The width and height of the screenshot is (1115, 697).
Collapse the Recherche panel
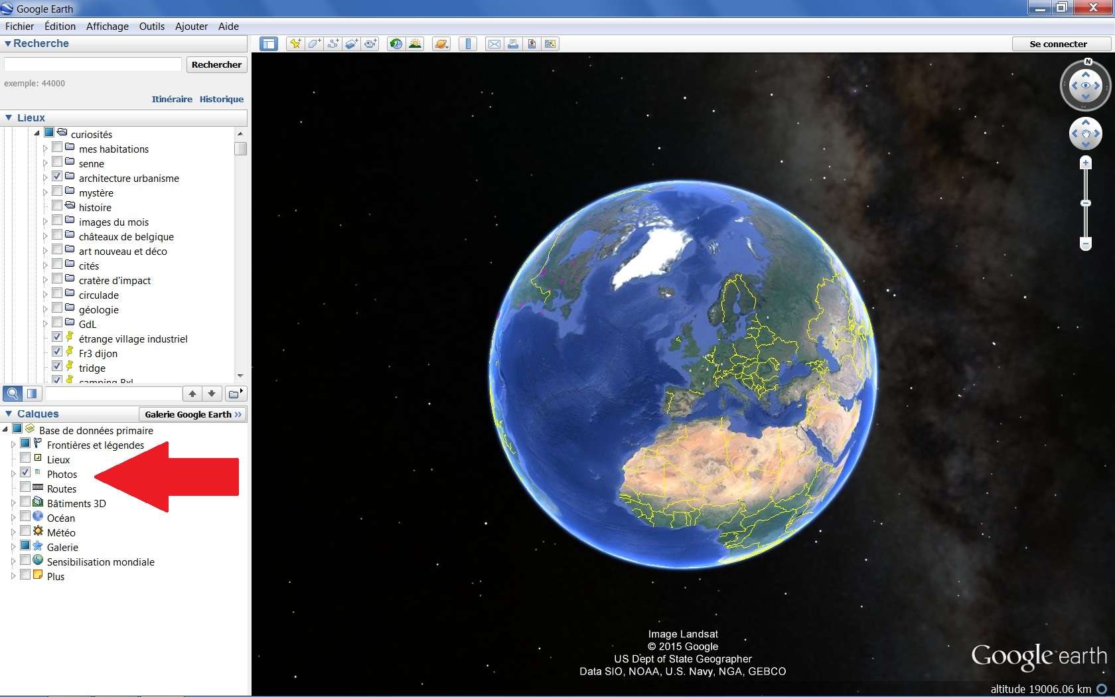8,44
